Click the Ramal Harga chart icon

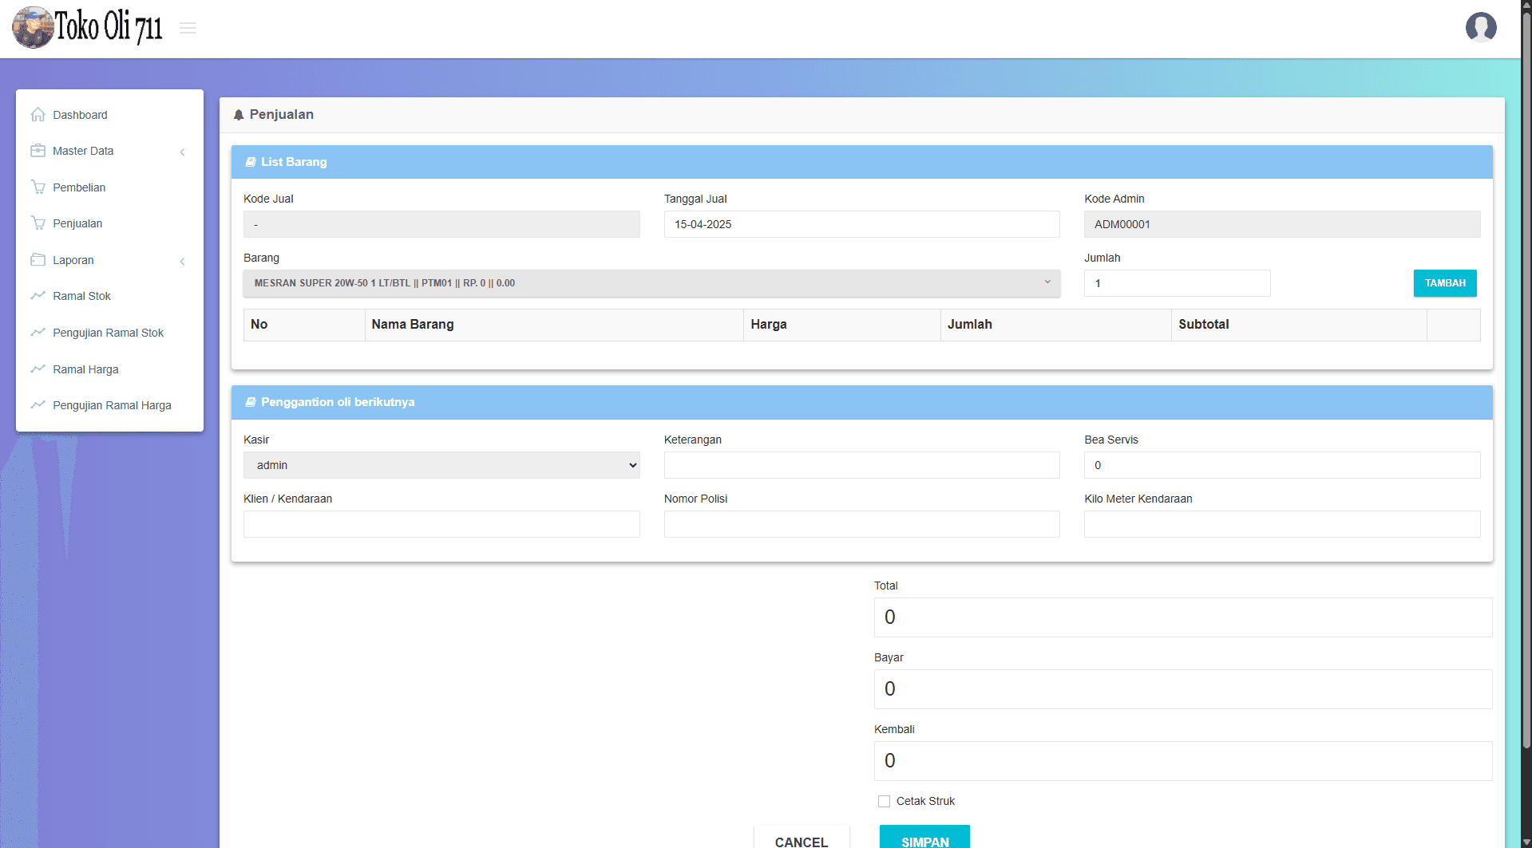click(x=38, y=369)
